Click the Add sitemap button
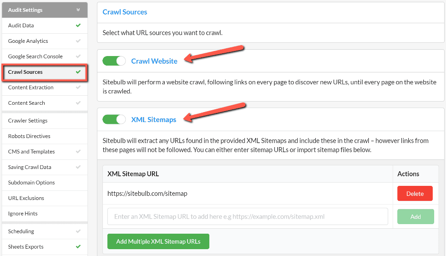Viewport: 446px width, 256px height. coord(416,217)
